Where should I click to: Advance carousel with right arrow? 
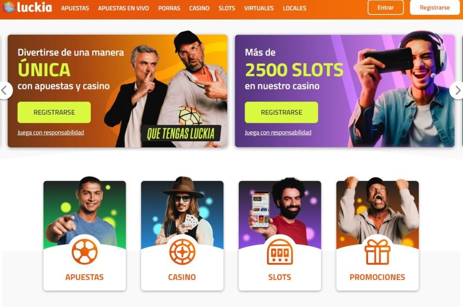click(x=457, y=91)
